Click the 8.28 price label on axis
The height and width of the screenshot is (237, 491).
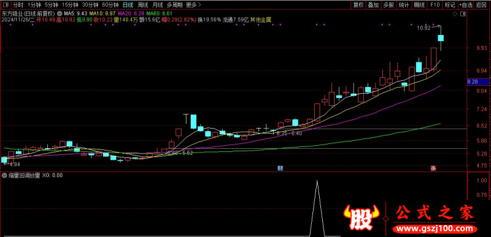point(472,82)
